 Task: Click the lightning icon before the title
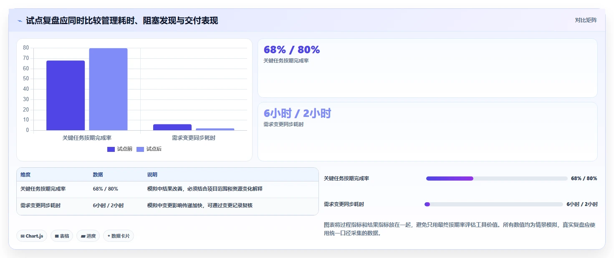coord(20,21)
